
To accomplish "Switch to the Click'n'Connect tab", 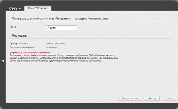I will coord(38,8).
